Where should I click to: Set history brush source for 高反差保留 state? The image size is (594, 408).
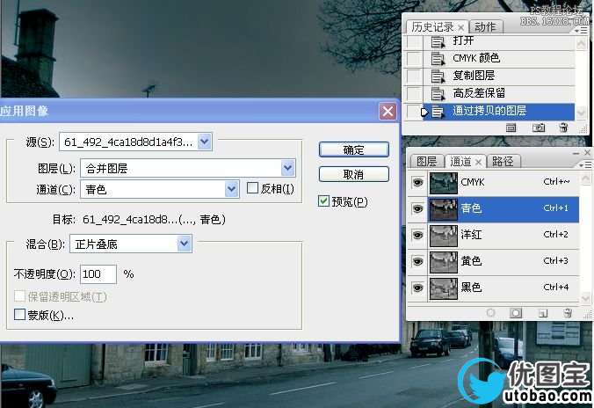[415, 94]
